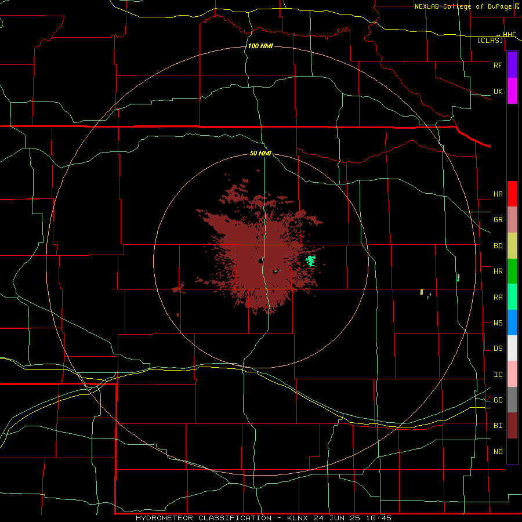Click the GR legend label
This screenshot has height=522, width=522.
pos(498,220)
